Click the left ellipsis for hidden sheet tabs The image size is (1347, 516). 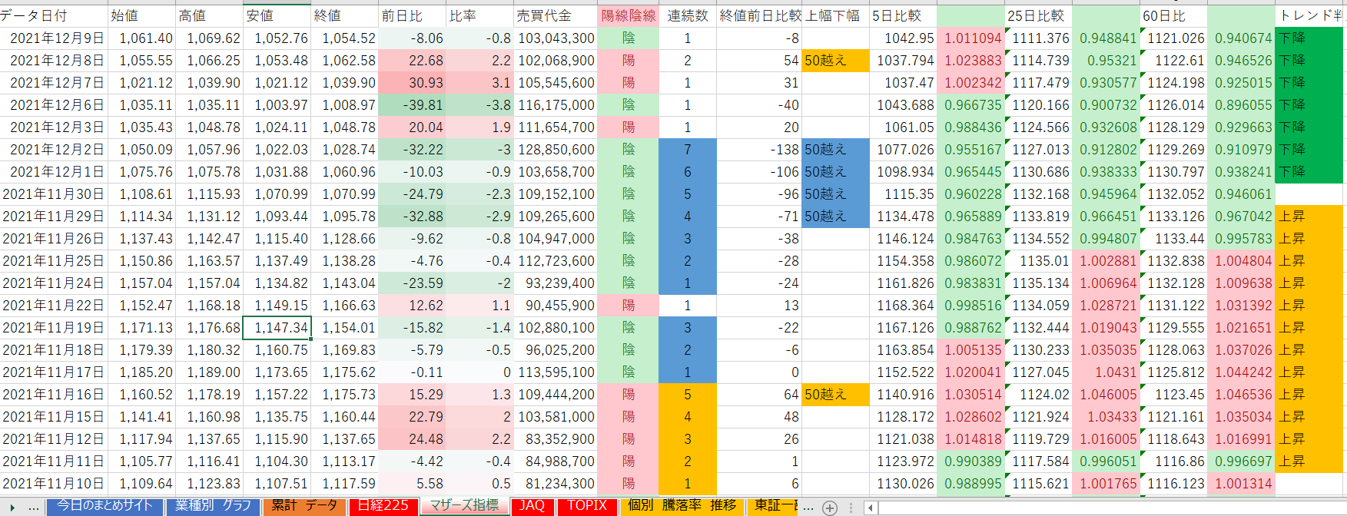click(34, 507)
